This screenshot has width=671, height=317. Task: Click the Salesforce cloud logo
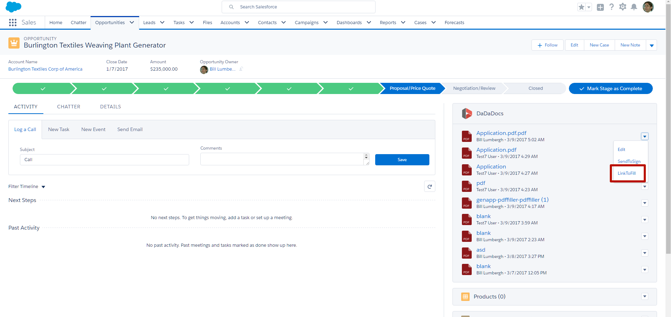click(x=13, y=7)
